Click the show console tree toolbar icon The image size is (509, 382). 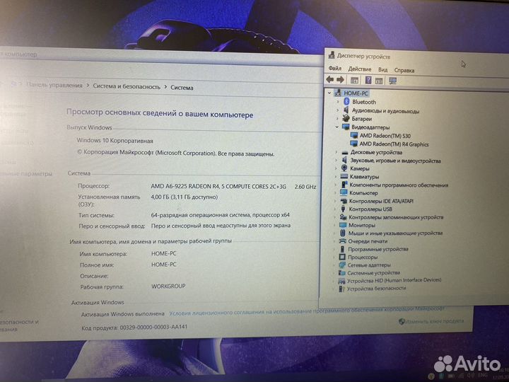(x=354, y=80)
